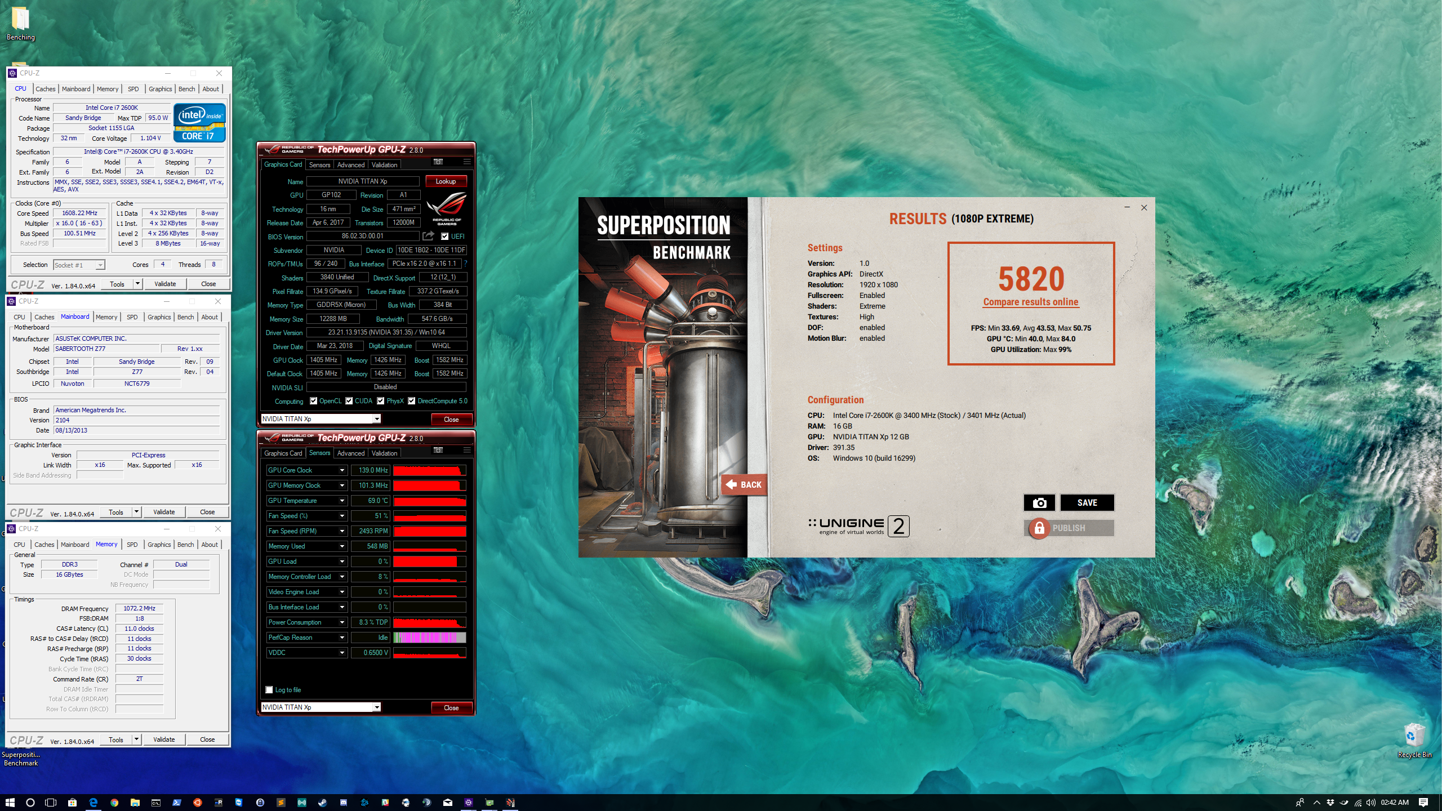This screenshot has width=1442, height=811.
Task: Click Close in the GPU-Z Sensors window
Action: pyautogui.click(x=451, y=708)
